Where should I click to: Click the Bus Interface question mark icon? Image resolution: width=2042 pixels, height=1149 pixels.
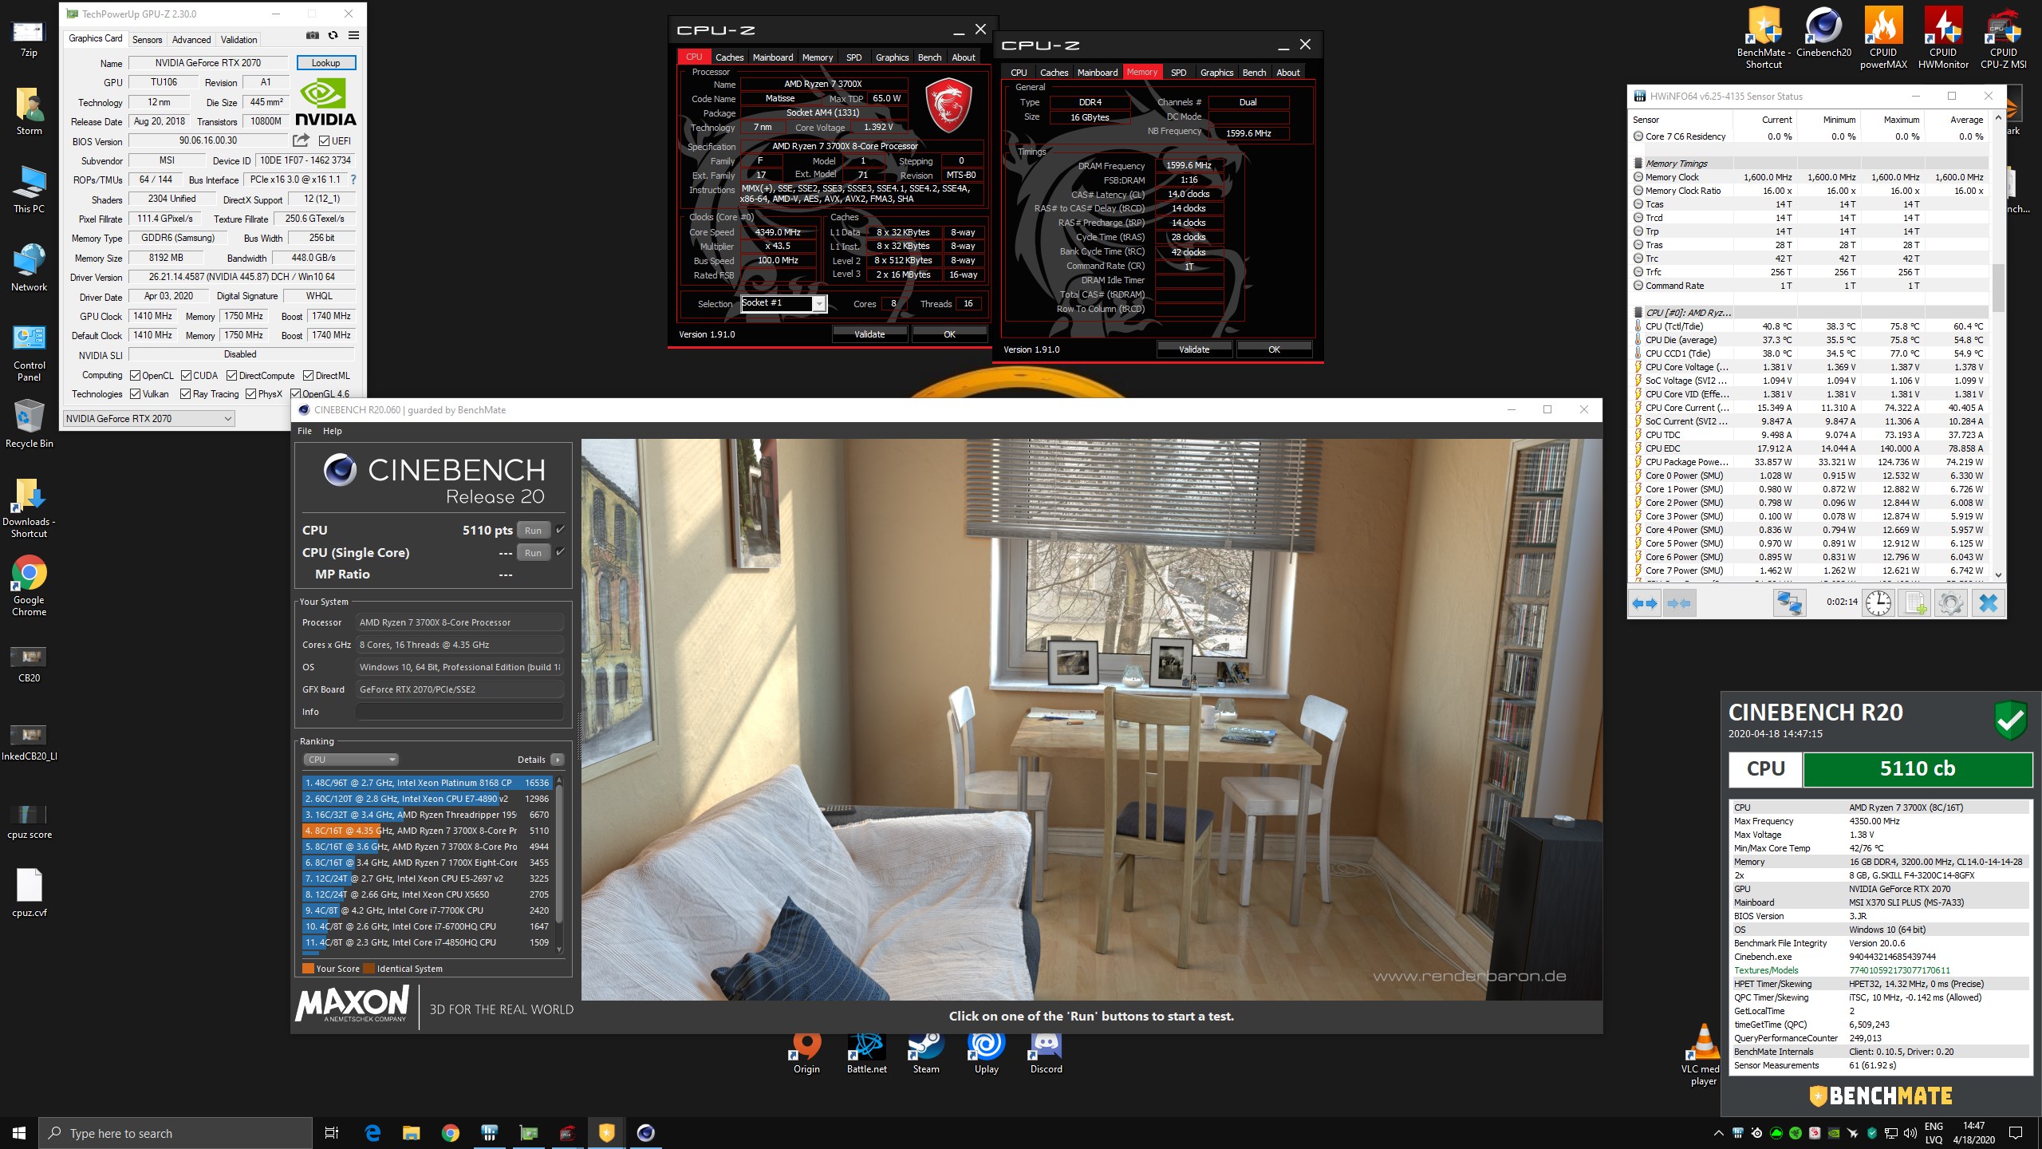(x=353, y=180)
